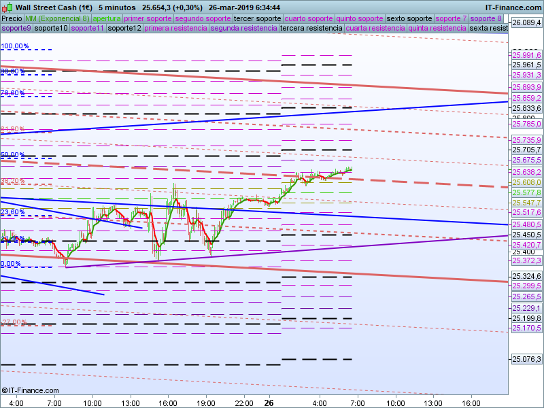Click the 25.654,3 (+0,30%) quote
The width and height of the screenshot is (544, 408).
[172, 7]
